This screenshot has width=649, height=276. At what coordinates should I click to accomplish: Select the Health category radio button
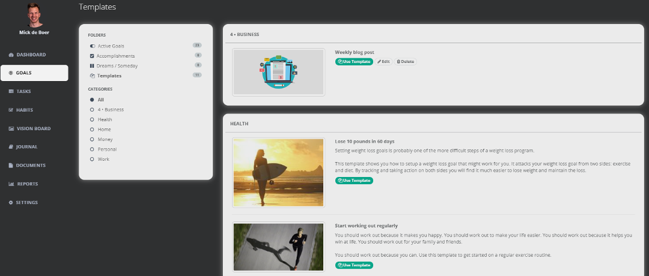click(92, 120)
